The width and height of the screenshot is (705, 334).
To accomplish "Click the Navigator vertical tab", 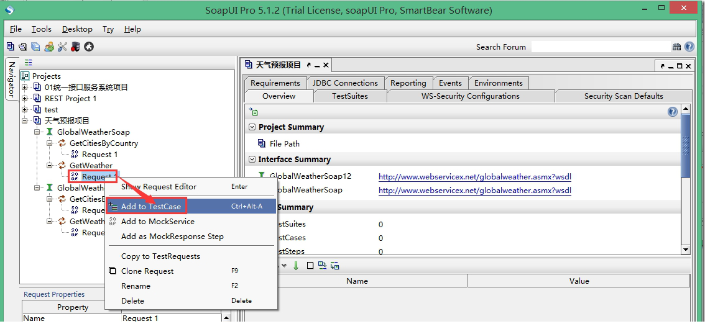I will [x=12, y=79].
